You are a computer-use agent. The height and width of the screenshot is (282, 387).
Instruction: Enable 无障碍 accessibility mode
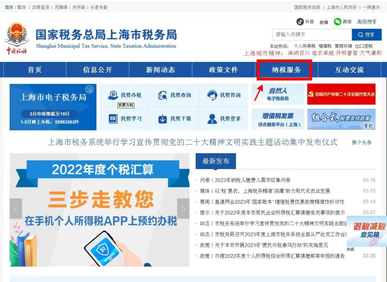[x=61, y=8]
